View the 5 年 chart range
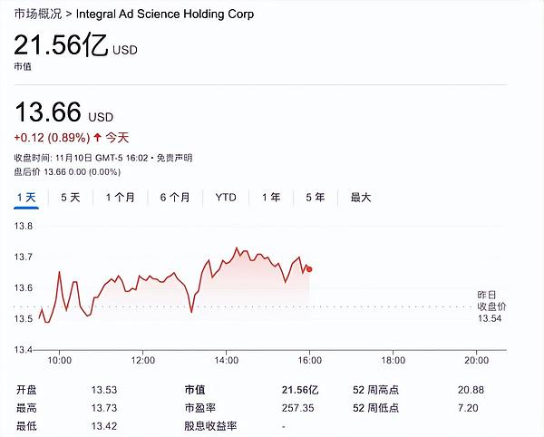Viewport: 544px width, 437px height. [315, 197]
